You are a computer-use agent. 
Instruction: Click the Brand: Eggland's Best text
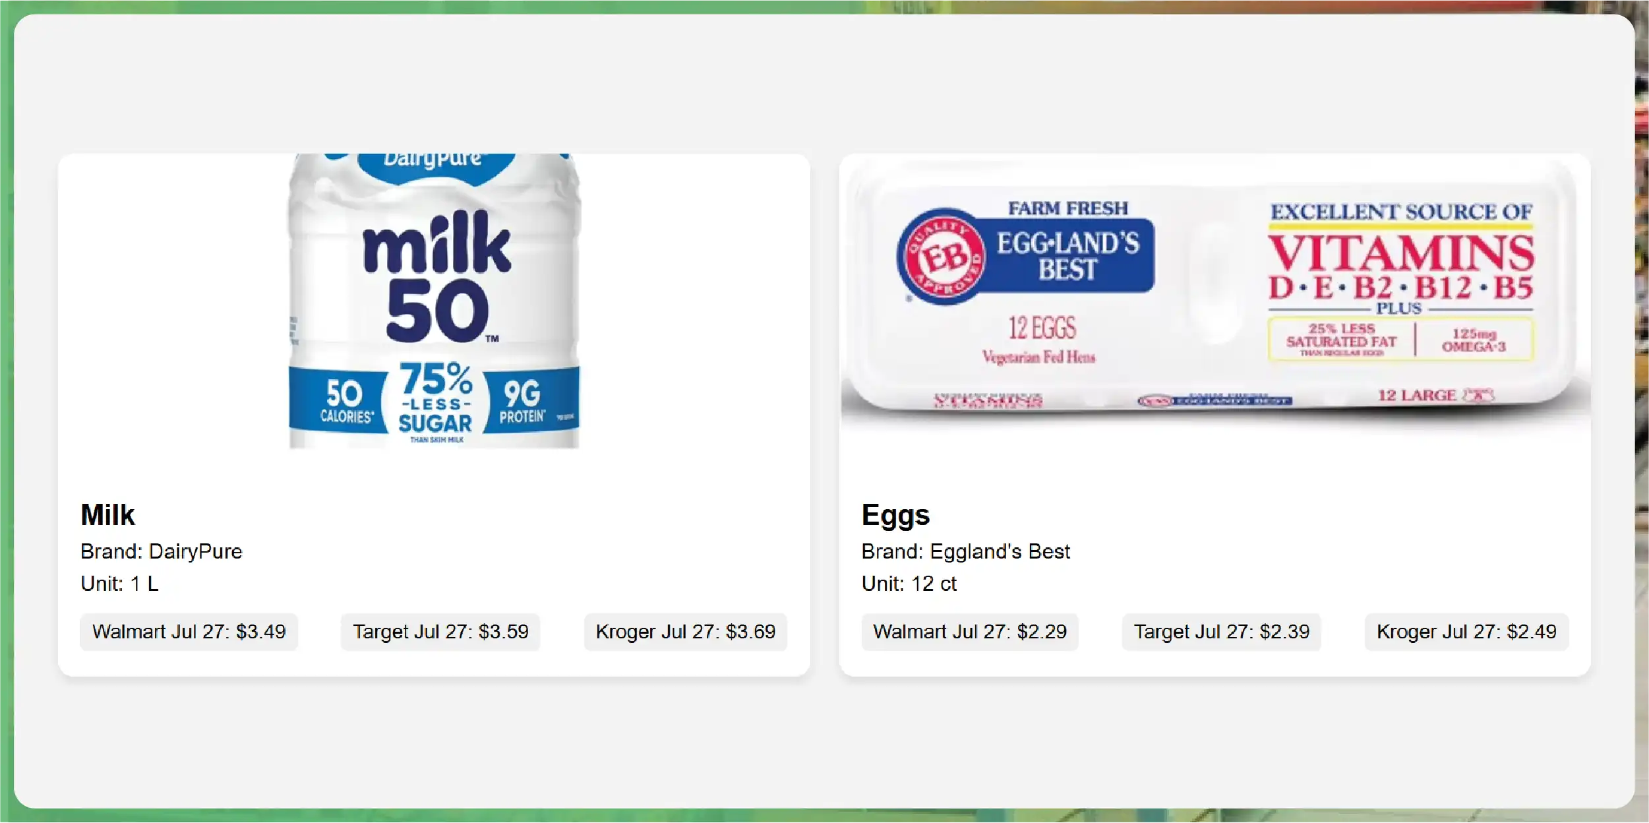(965, 551)
